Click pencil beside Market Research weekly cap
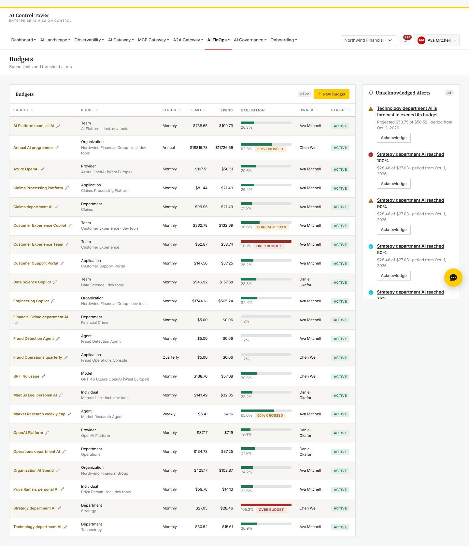 69,414
